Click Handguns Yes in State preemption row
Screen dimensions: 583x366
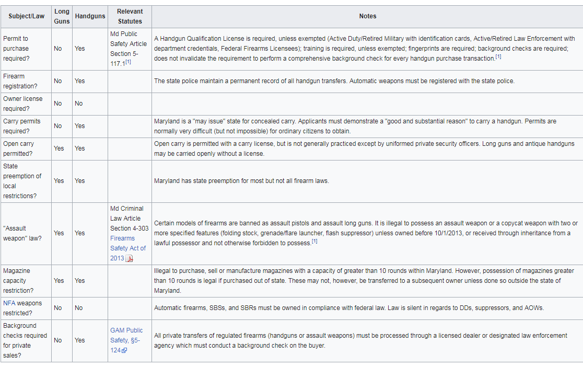coord(79,181)
